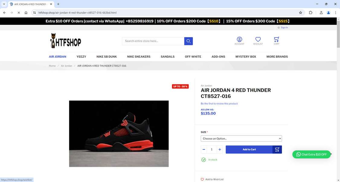This screenshot has height=182, width=340.
Task: Open the NIKE SNEAKERS menu item
Action: click(x=139, y=57)
